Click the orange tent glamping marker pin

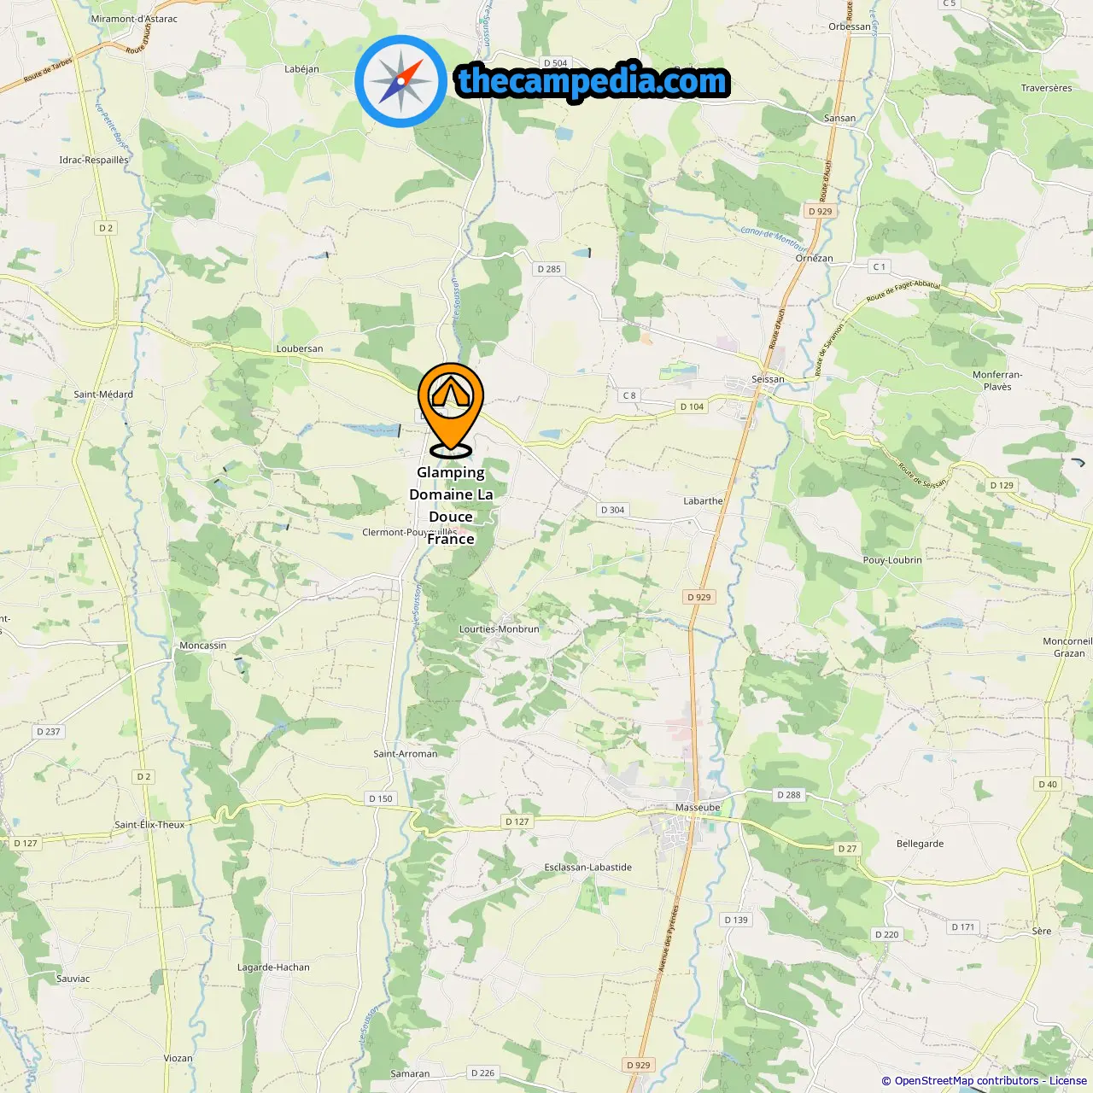(451, 409)
